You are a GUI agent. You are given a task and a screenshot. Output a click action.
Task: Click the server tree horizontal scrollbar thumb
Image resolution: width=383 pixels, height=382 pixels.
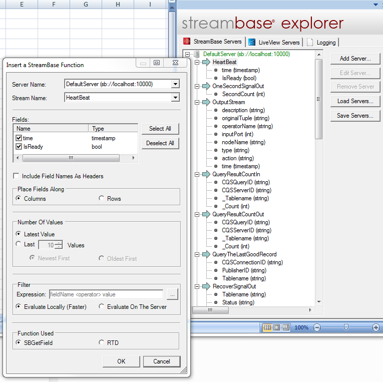tap(211, 310)
